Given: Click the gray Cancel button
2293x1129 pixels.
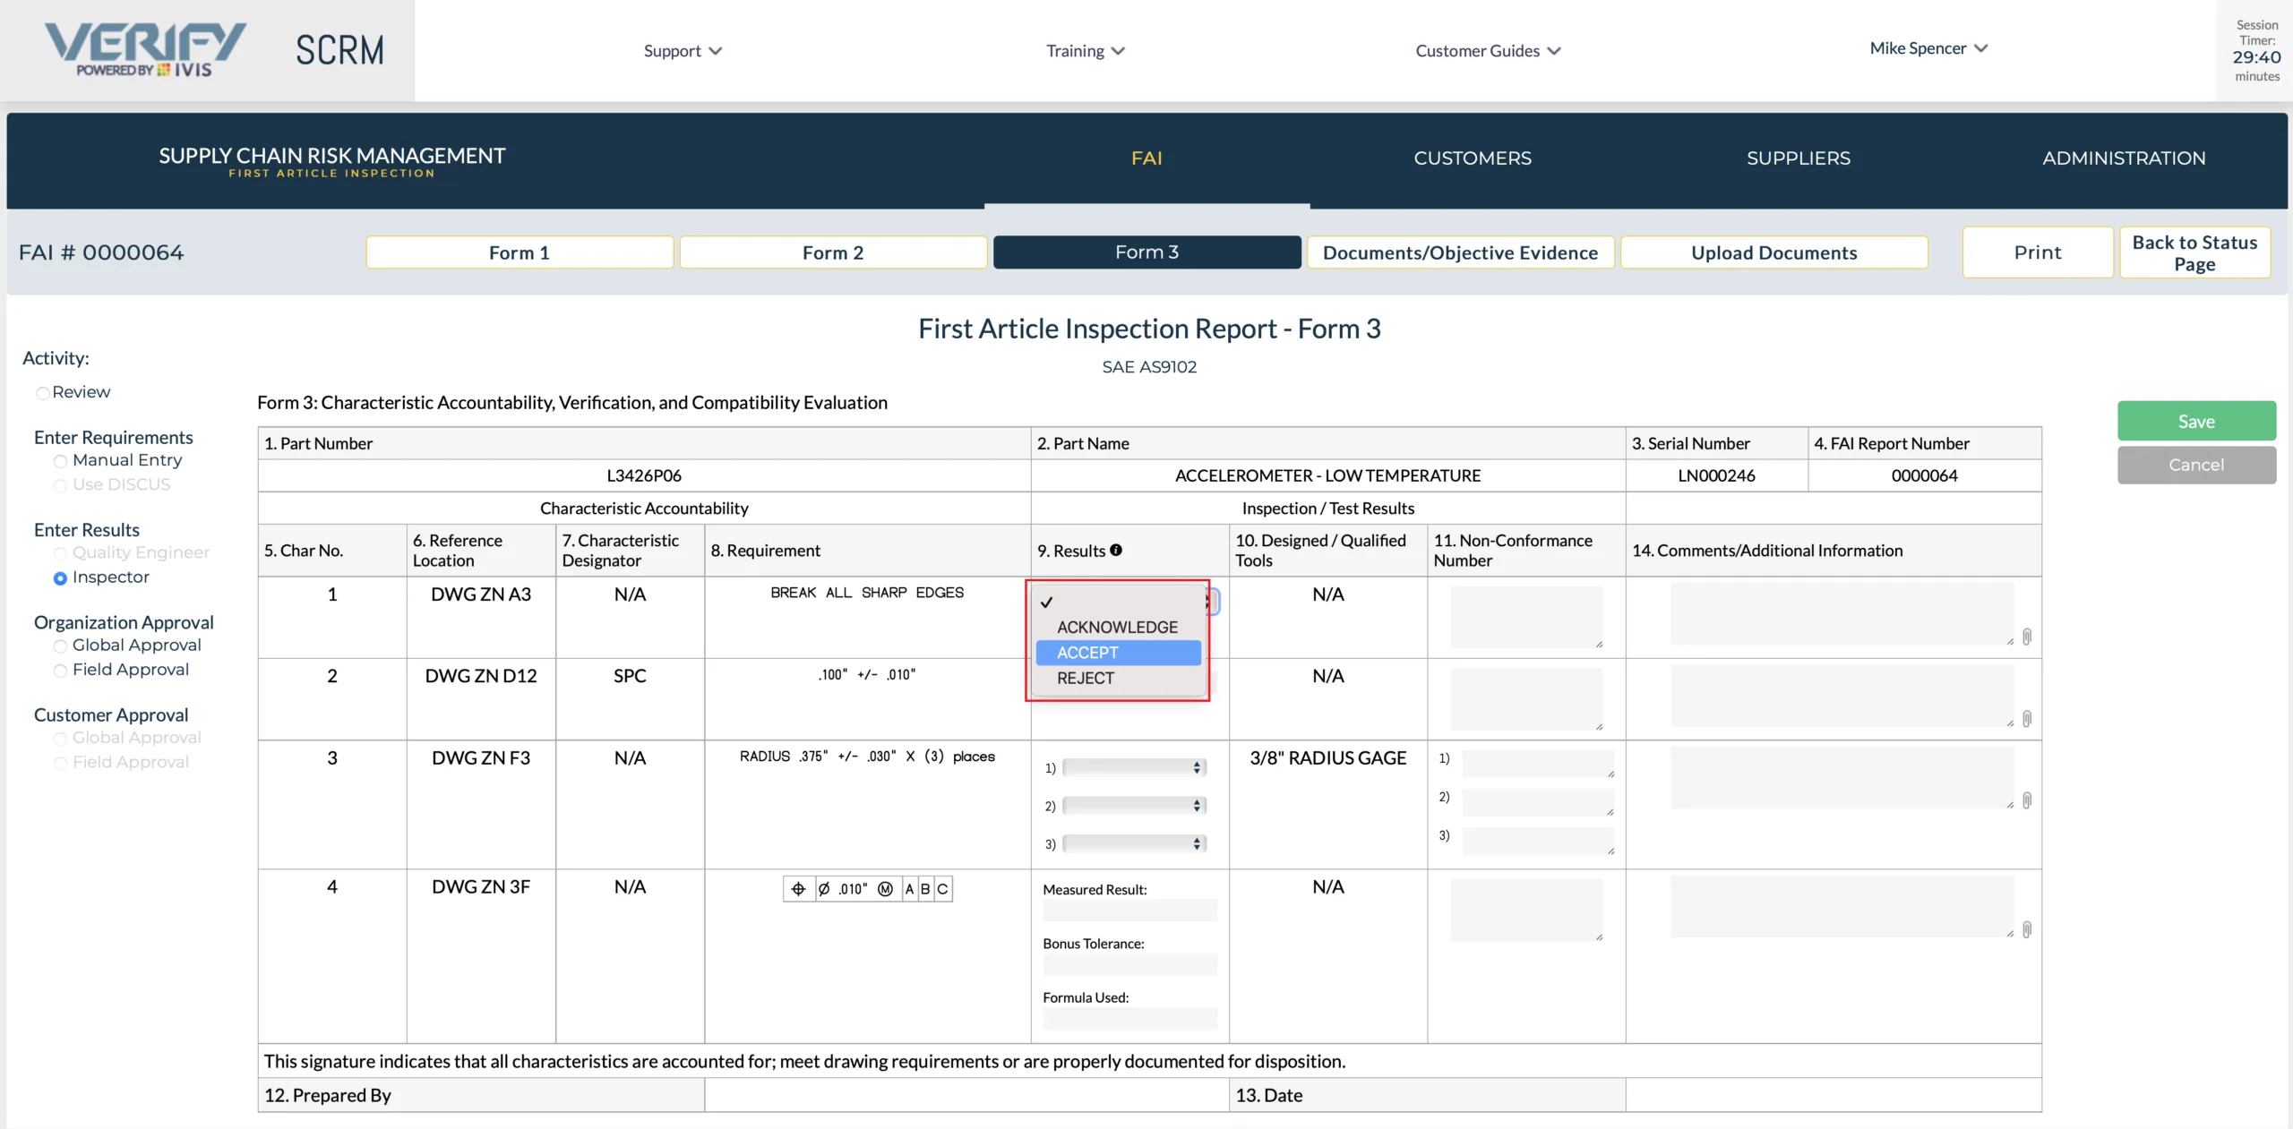Looking at the screenshot, I should tap(2196, 465).
